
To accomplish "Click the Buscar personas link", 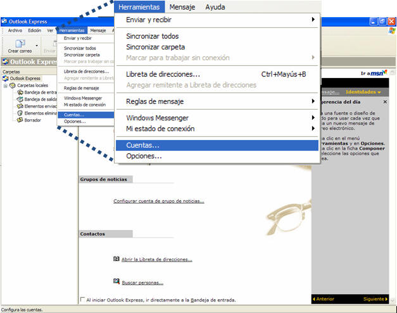I will pyautogui.click(x=142, y=283).
